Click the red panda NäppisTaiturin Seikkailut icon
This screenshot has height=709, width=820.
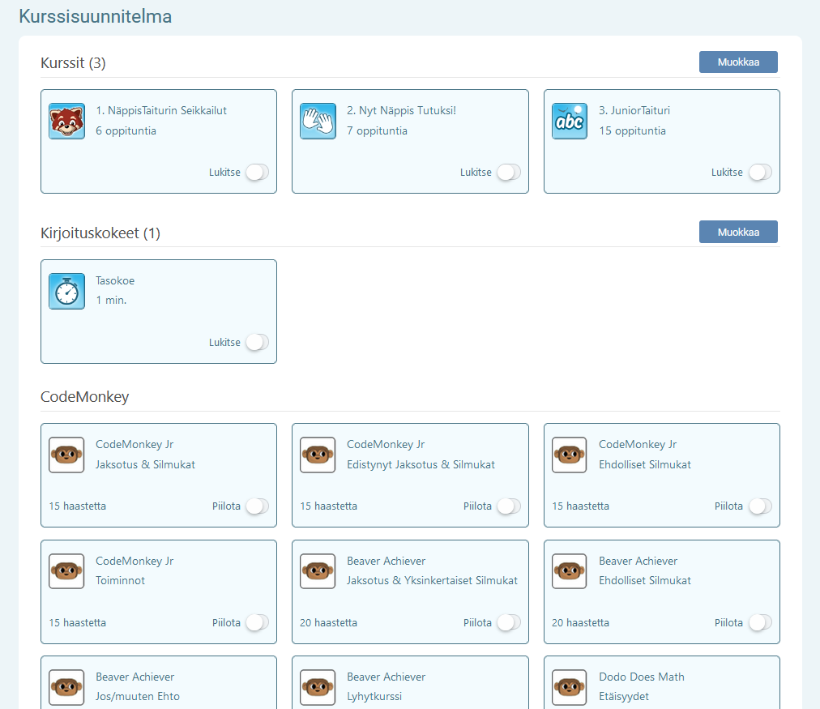pyautogui.click(x=66, y=121)
